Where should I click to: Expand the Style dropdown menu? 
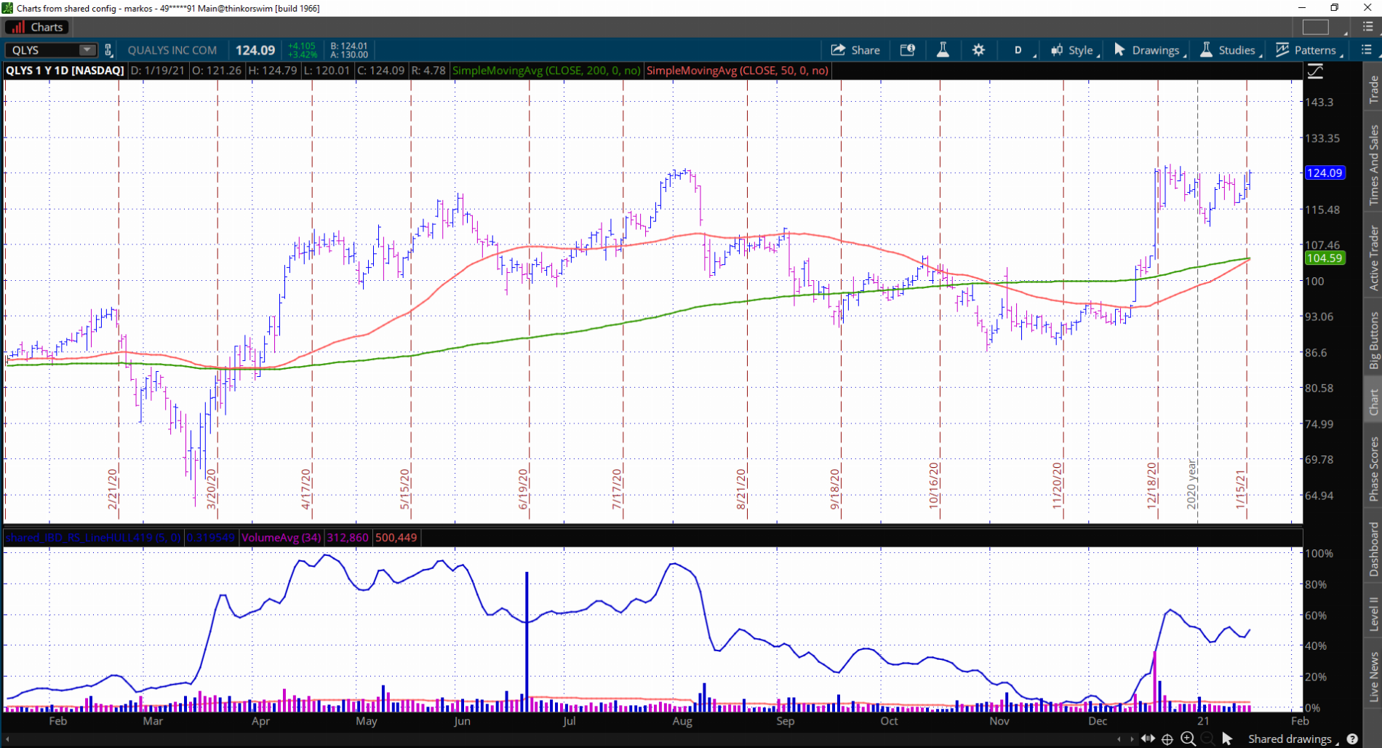1074,50
